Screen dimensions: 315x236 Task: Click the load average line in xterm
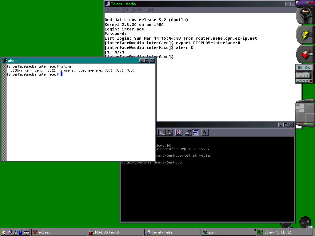72,70
